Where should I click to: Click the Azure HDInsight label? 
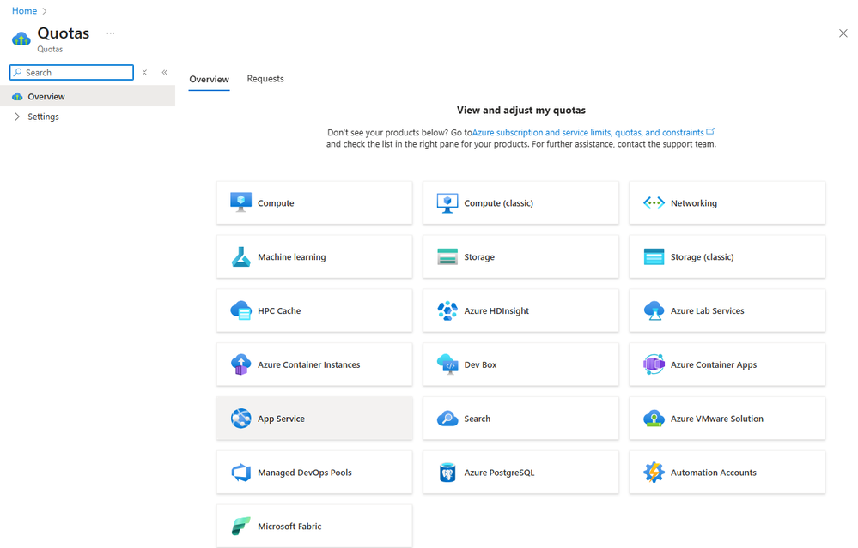(x=496, y=311)
